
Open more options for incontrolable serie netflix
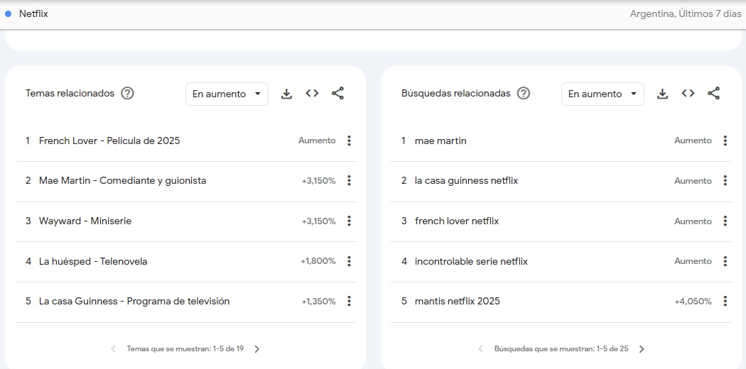(725, 261)
